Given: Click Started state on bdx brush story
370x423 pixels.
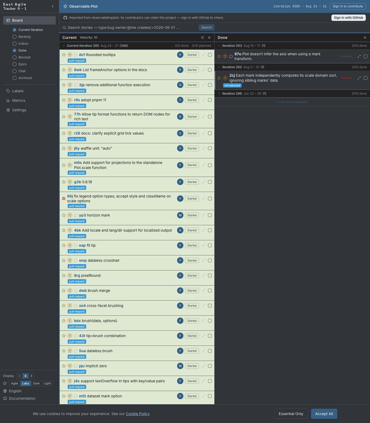Looking at the screenshot, I should [x=192, y=321].
